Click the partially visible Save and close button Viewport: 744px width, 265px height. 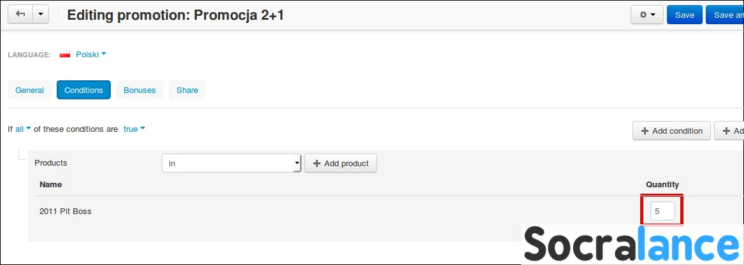725,15
